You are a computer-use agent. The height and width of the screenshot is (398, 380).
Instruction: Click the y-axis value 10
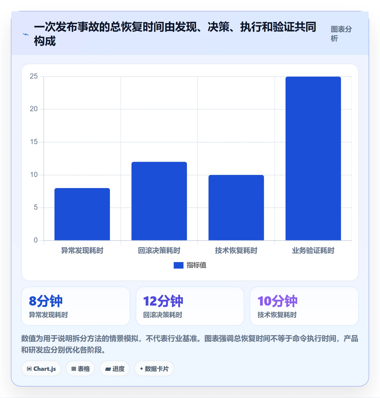point(34,175)
